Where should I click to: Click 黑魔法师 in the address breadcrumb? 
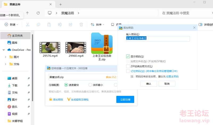(x=68, y=13)
